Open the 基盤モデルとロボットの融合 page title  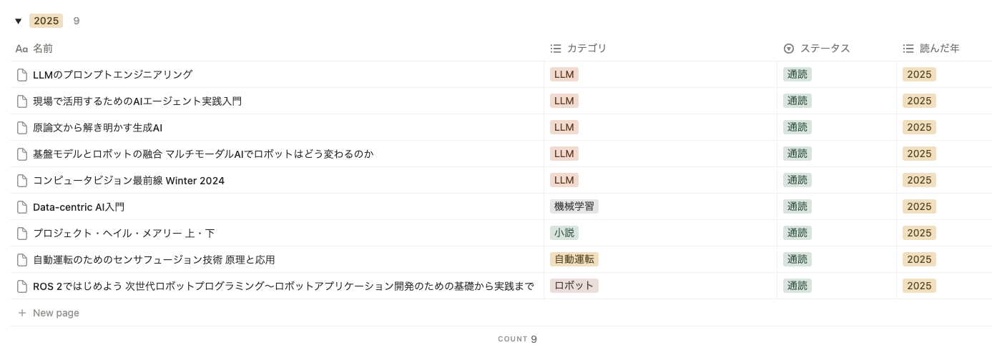click(x=203, y=154)
